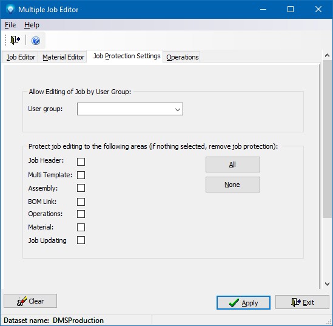Toggle the Multi Template checkbox

[81, 175]
